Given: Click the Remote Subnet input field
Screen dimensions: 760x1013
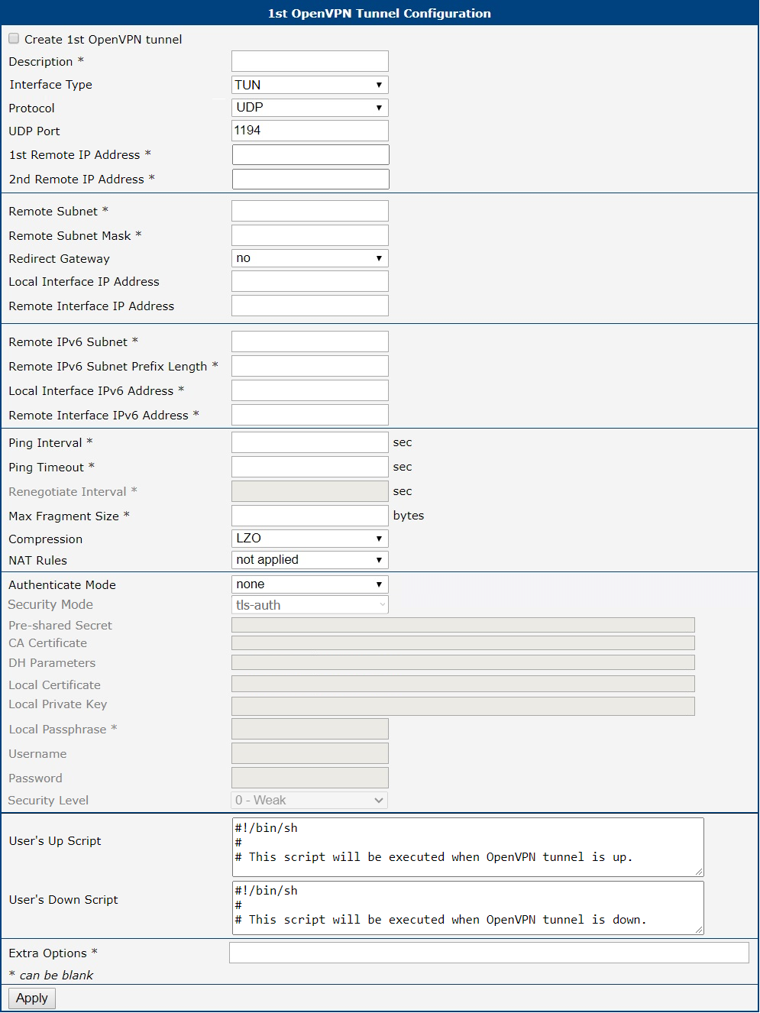Looking at the screenshot, I should (x=310, y=211).
